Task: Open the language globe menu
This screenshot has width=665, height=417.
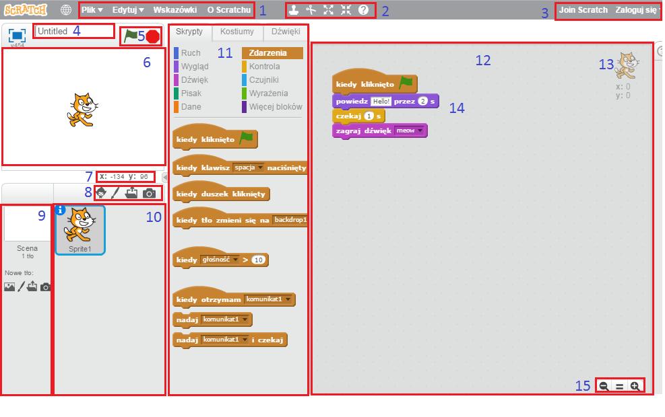Action: [65, 9]
